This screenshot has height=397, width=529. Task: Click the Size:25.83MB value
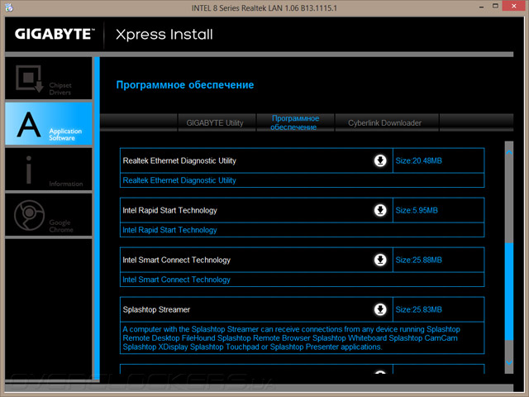[x=419, y=309]
